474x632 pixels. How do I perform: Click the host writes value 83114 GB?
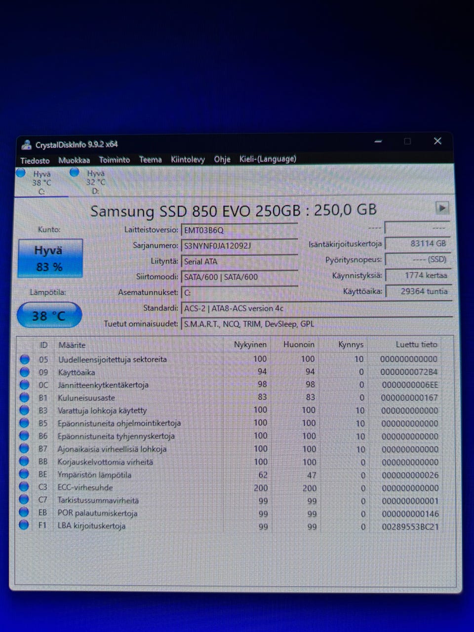coord(418,243)
